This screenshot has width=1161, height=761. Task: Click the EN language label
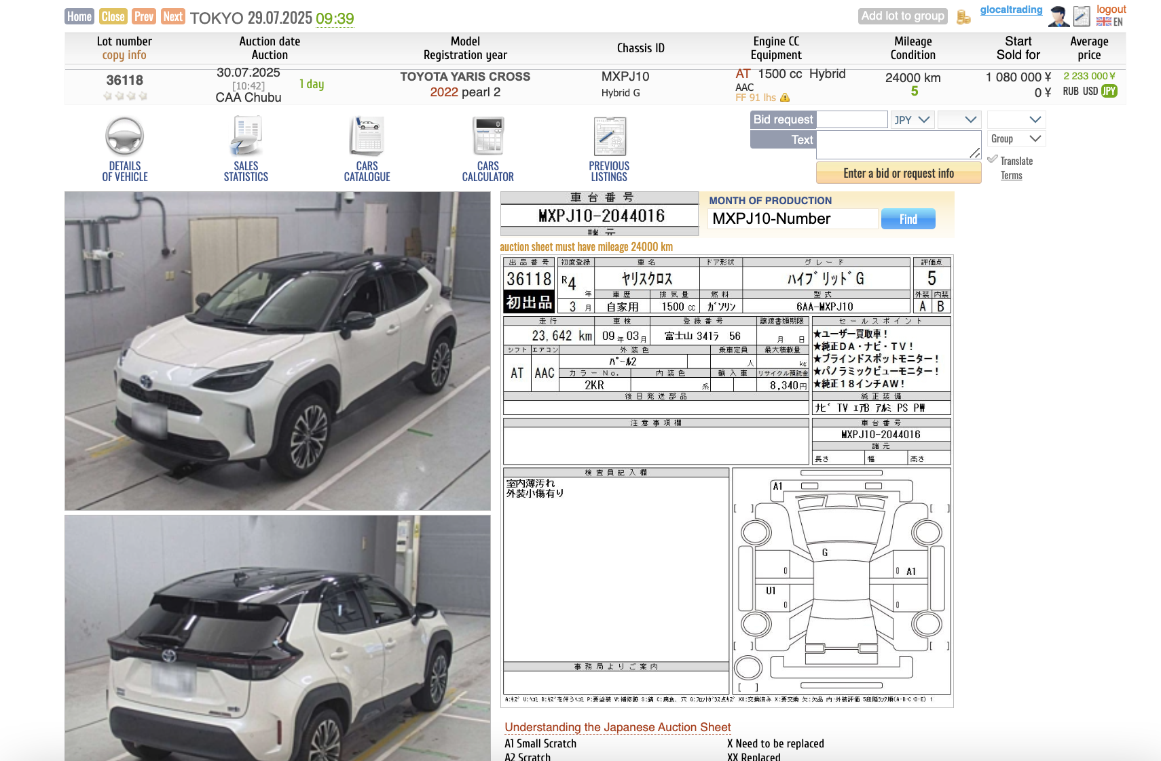1118,22
